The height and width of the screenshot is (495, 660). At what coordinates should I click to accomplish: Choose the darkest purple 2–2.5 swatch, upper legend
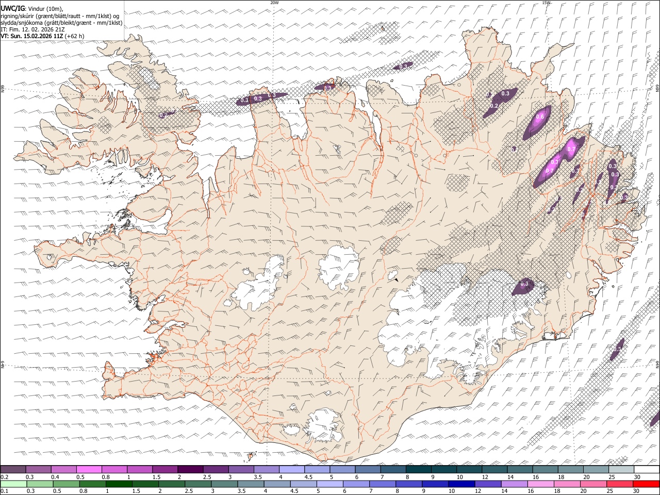[x=190, y=470]
